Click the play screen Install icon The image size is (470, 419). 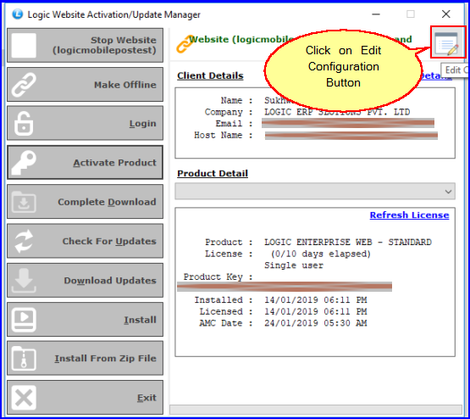click(x=24, y=320)
